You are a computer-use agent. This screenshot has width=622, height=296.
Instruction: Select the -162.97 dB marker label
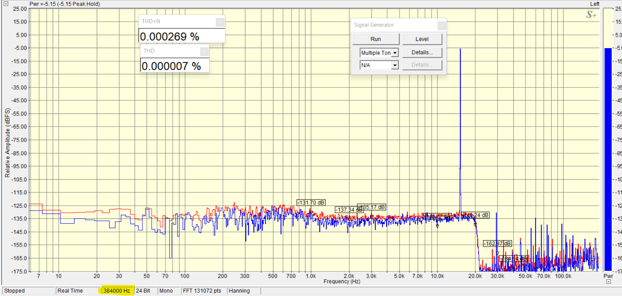click(x=497, y=244)
